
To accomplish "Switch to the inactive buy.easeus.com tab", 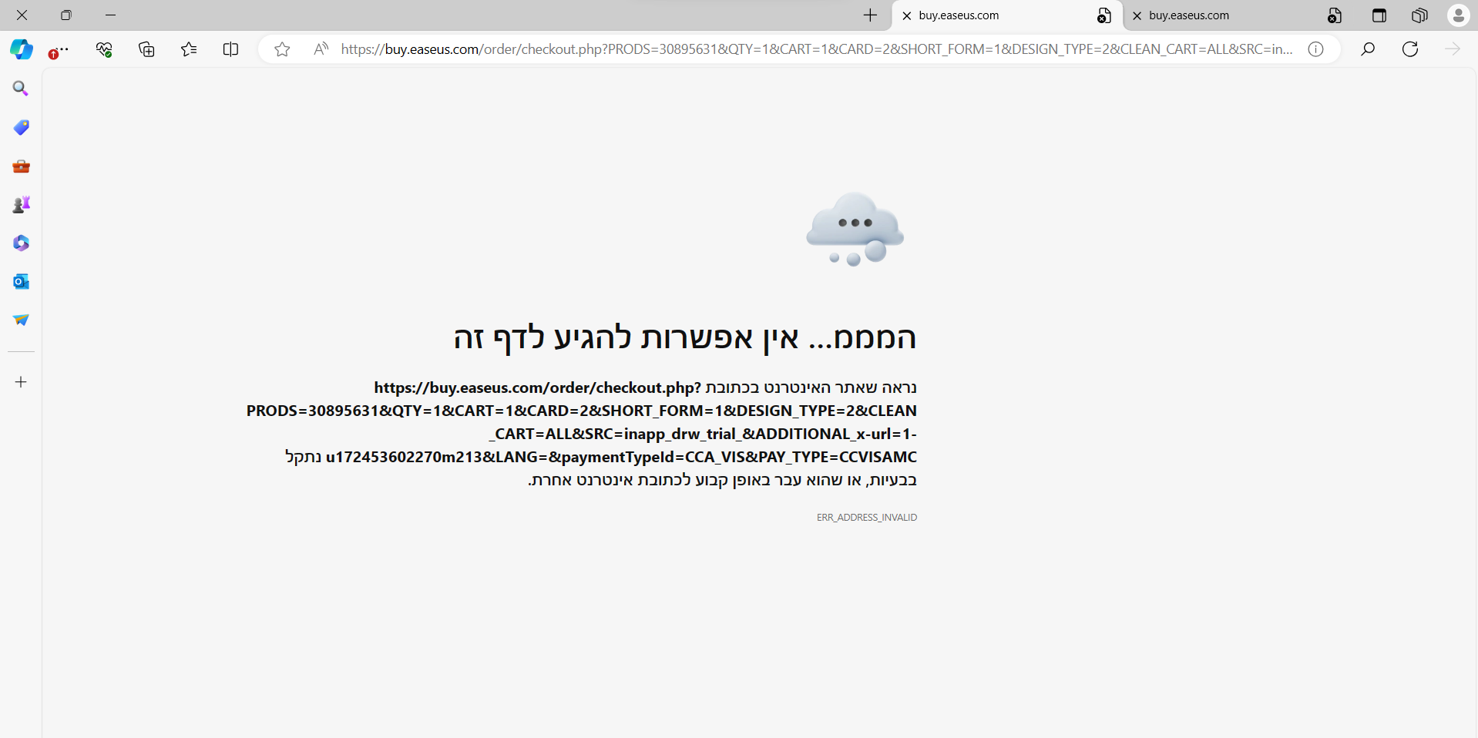I will (1237, 15).
